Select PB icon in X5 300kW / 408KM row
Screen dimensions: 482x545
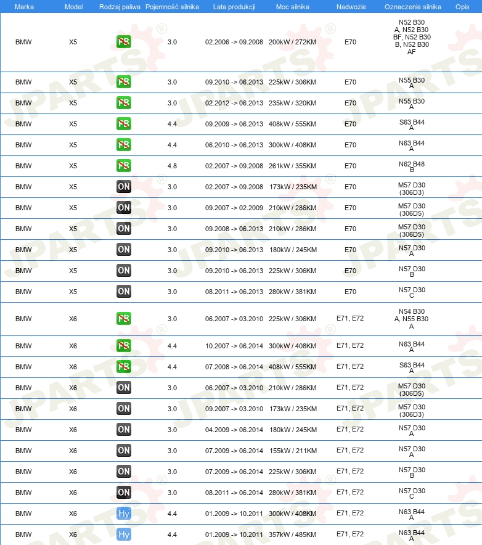click(124, 145)
